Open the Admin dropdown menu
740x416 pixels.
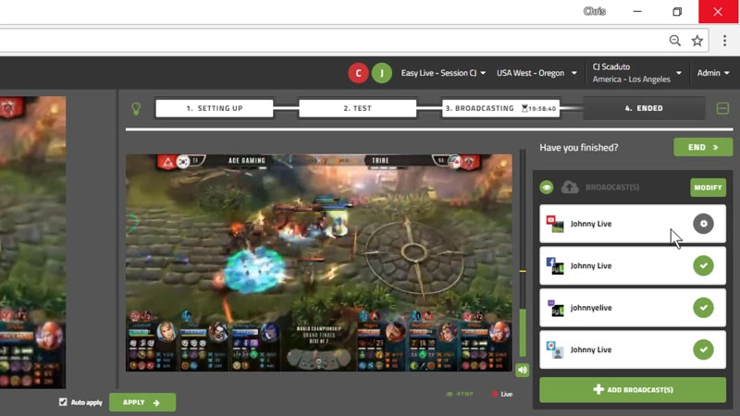(713, 73)
